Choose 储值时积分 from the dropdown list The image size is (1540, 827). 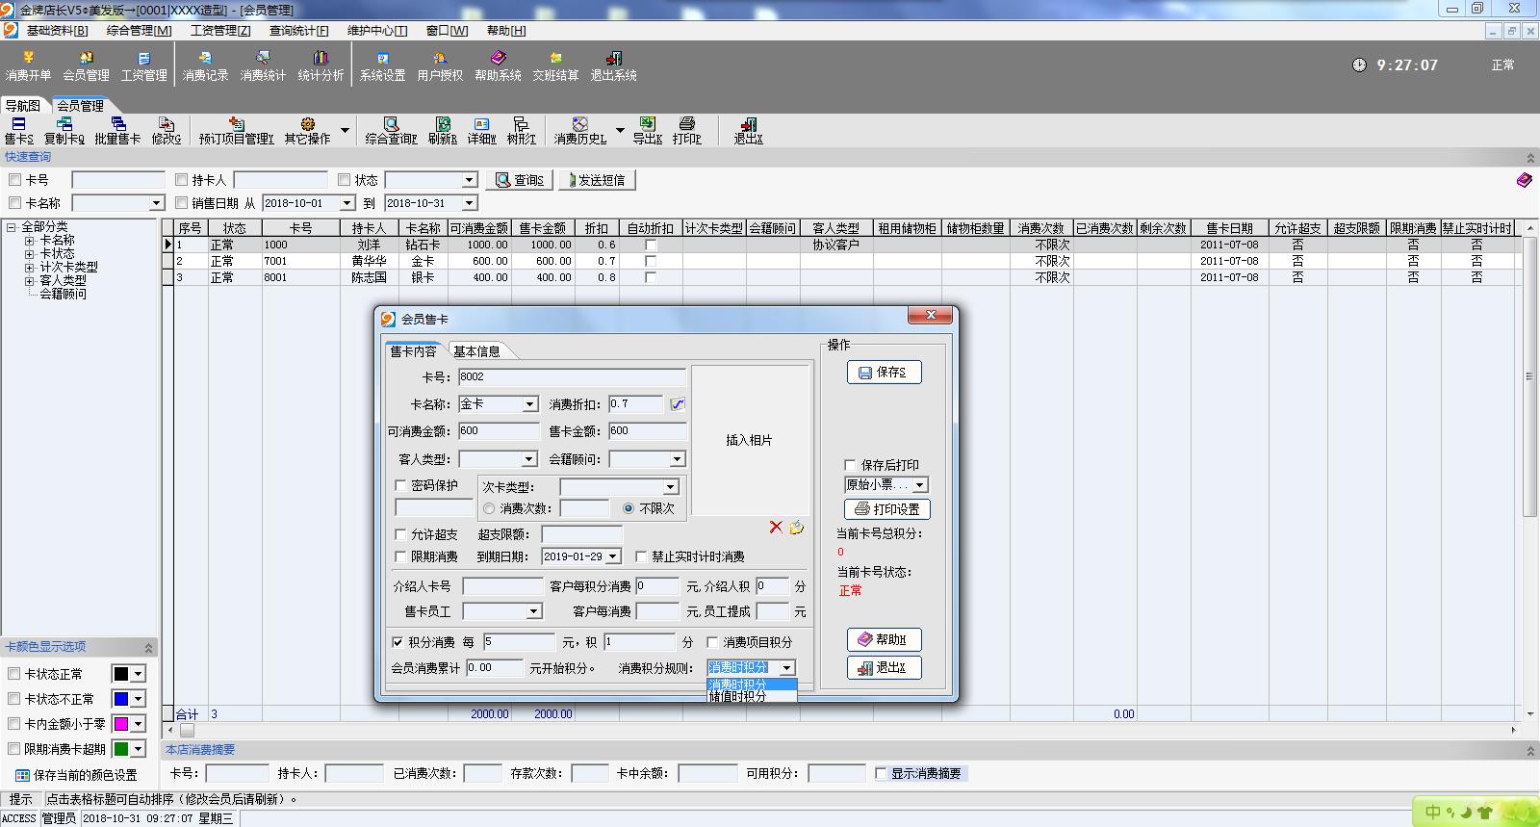click(752, 696)
